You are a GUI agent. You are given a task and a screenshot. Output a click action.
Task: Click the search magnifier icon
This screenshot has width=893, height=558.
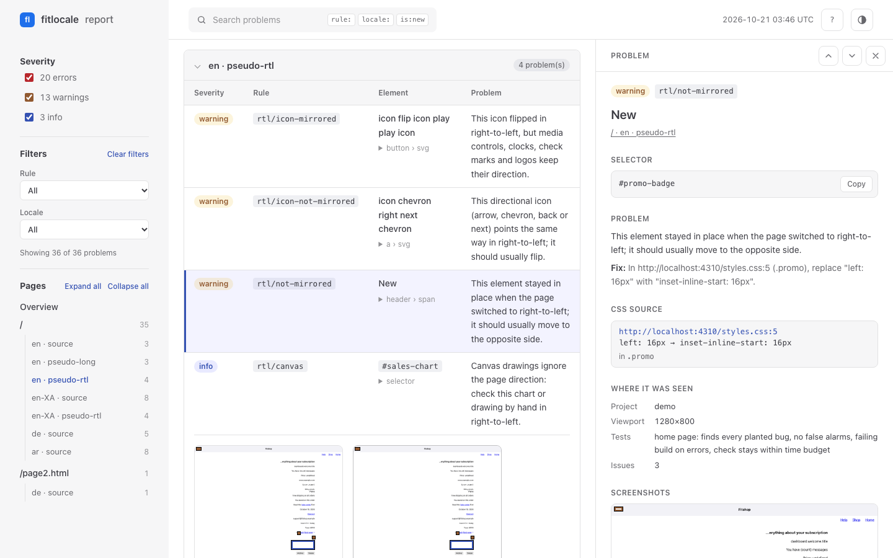click(x=202, y=20)
